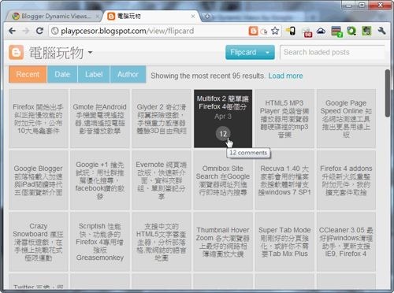Click inside the Search loaded posts field

coord(333,52)
